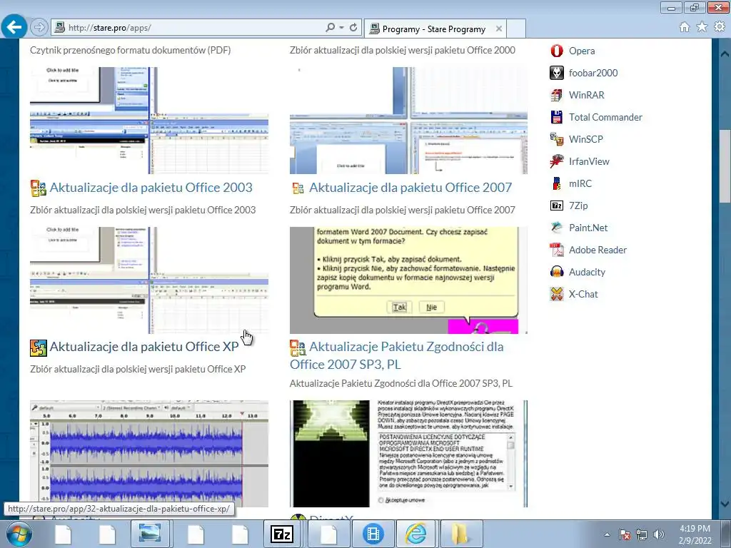Screen dimensions: 731x548
Task: Open the address bar autocomplete dropdown arrow
Action: point(341,28)
